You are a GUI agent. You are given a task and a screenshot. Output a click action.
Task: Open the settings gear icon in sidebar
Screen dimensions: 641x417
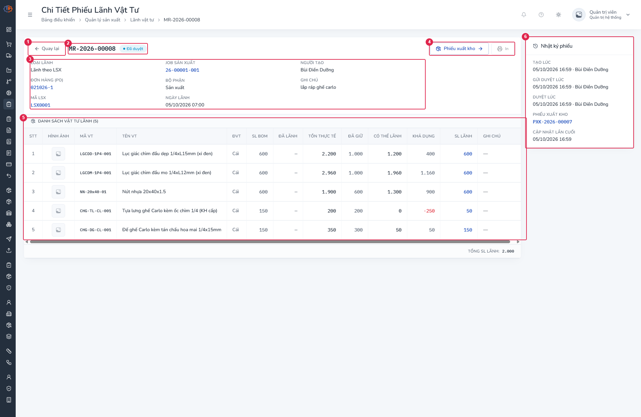point(9,93)
